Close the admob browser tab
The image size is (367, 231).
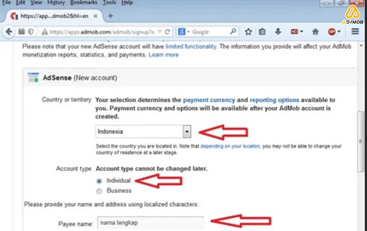click(95, 16)
